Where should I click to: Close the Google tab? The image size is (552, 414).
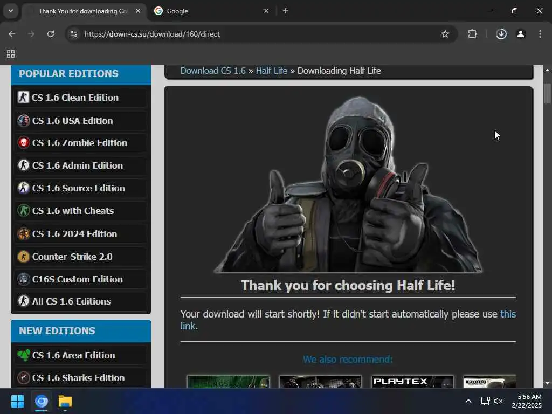[266, 11]
